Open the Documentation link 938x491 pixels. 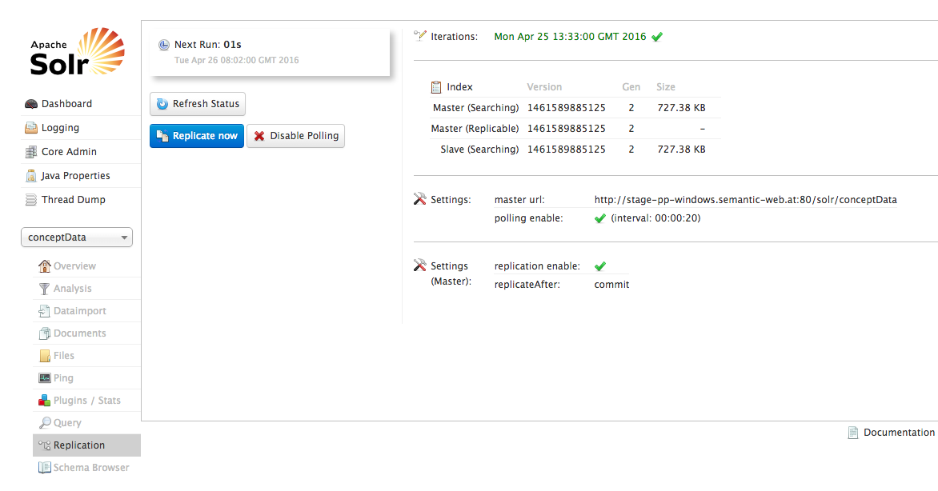pyautogui.click(x=899, y=433)
